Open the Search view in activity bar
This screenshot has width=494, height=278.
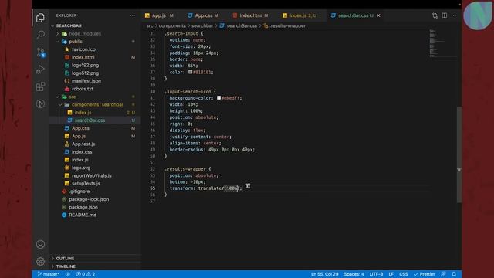40,35
